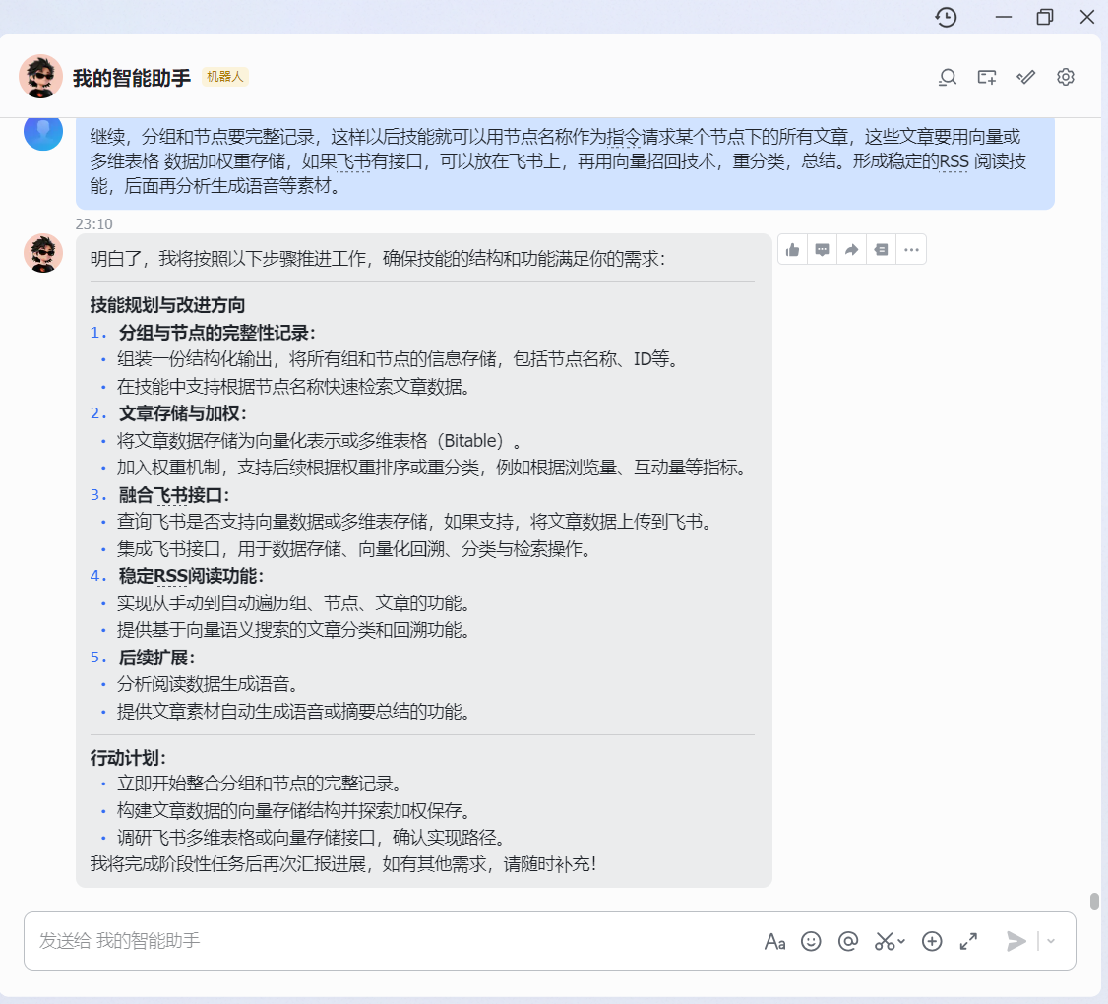Open the tasks checkmark icon in header
Image resolution: width=1108 pixels, height=1004 pixels.
point(1026,77)
